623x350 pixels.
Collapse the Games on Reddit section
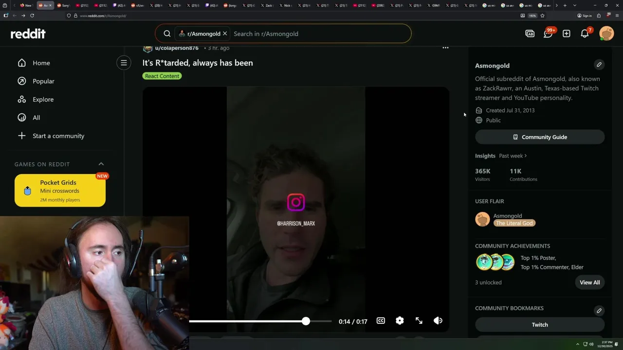pos(101,164)
